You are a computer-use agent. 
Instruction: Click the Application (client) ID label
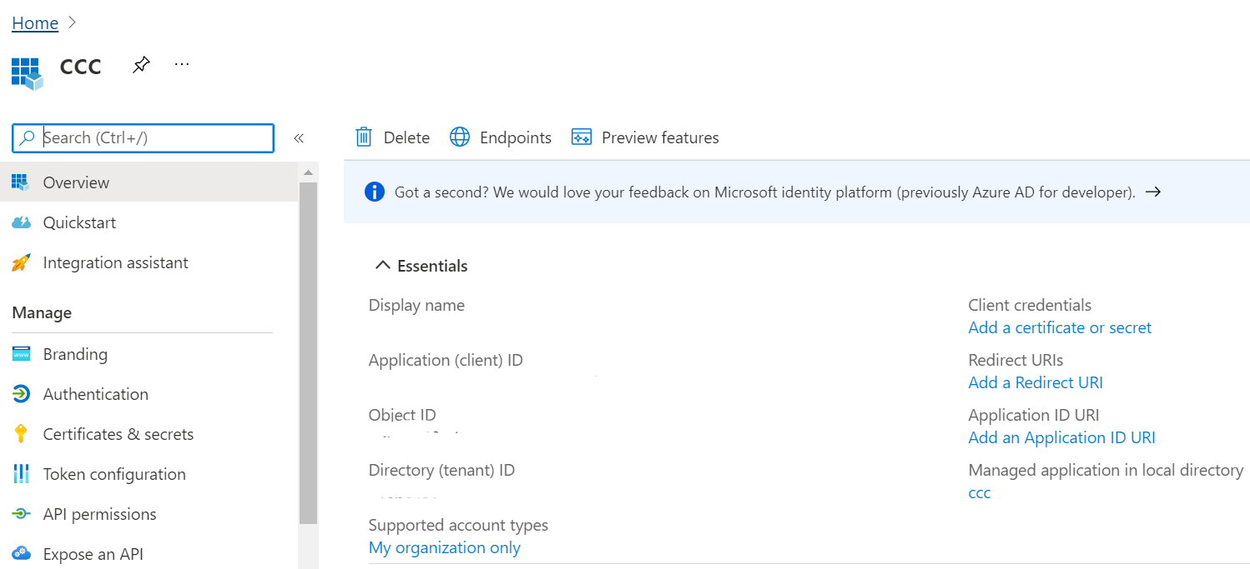446,360
